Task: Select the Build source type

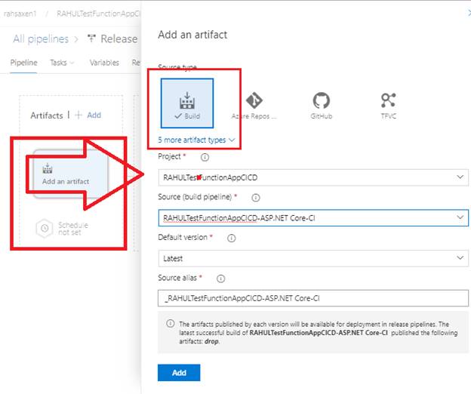Action: tap(187, 103)
